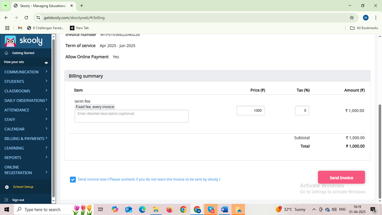Open Task View on taskbar
382x215 pixels.
(x=100, y=209)
